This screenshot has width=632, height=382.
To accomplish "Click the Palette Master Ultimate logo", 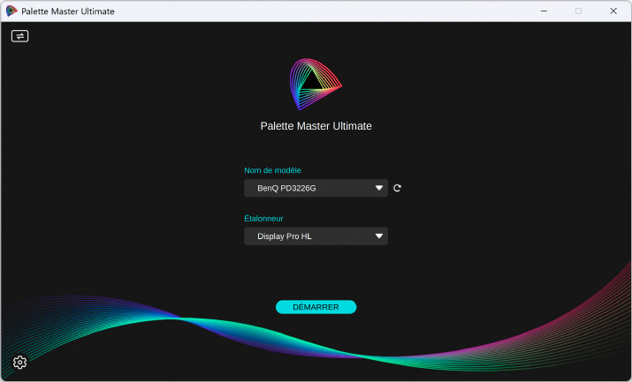I will point(316,84).
